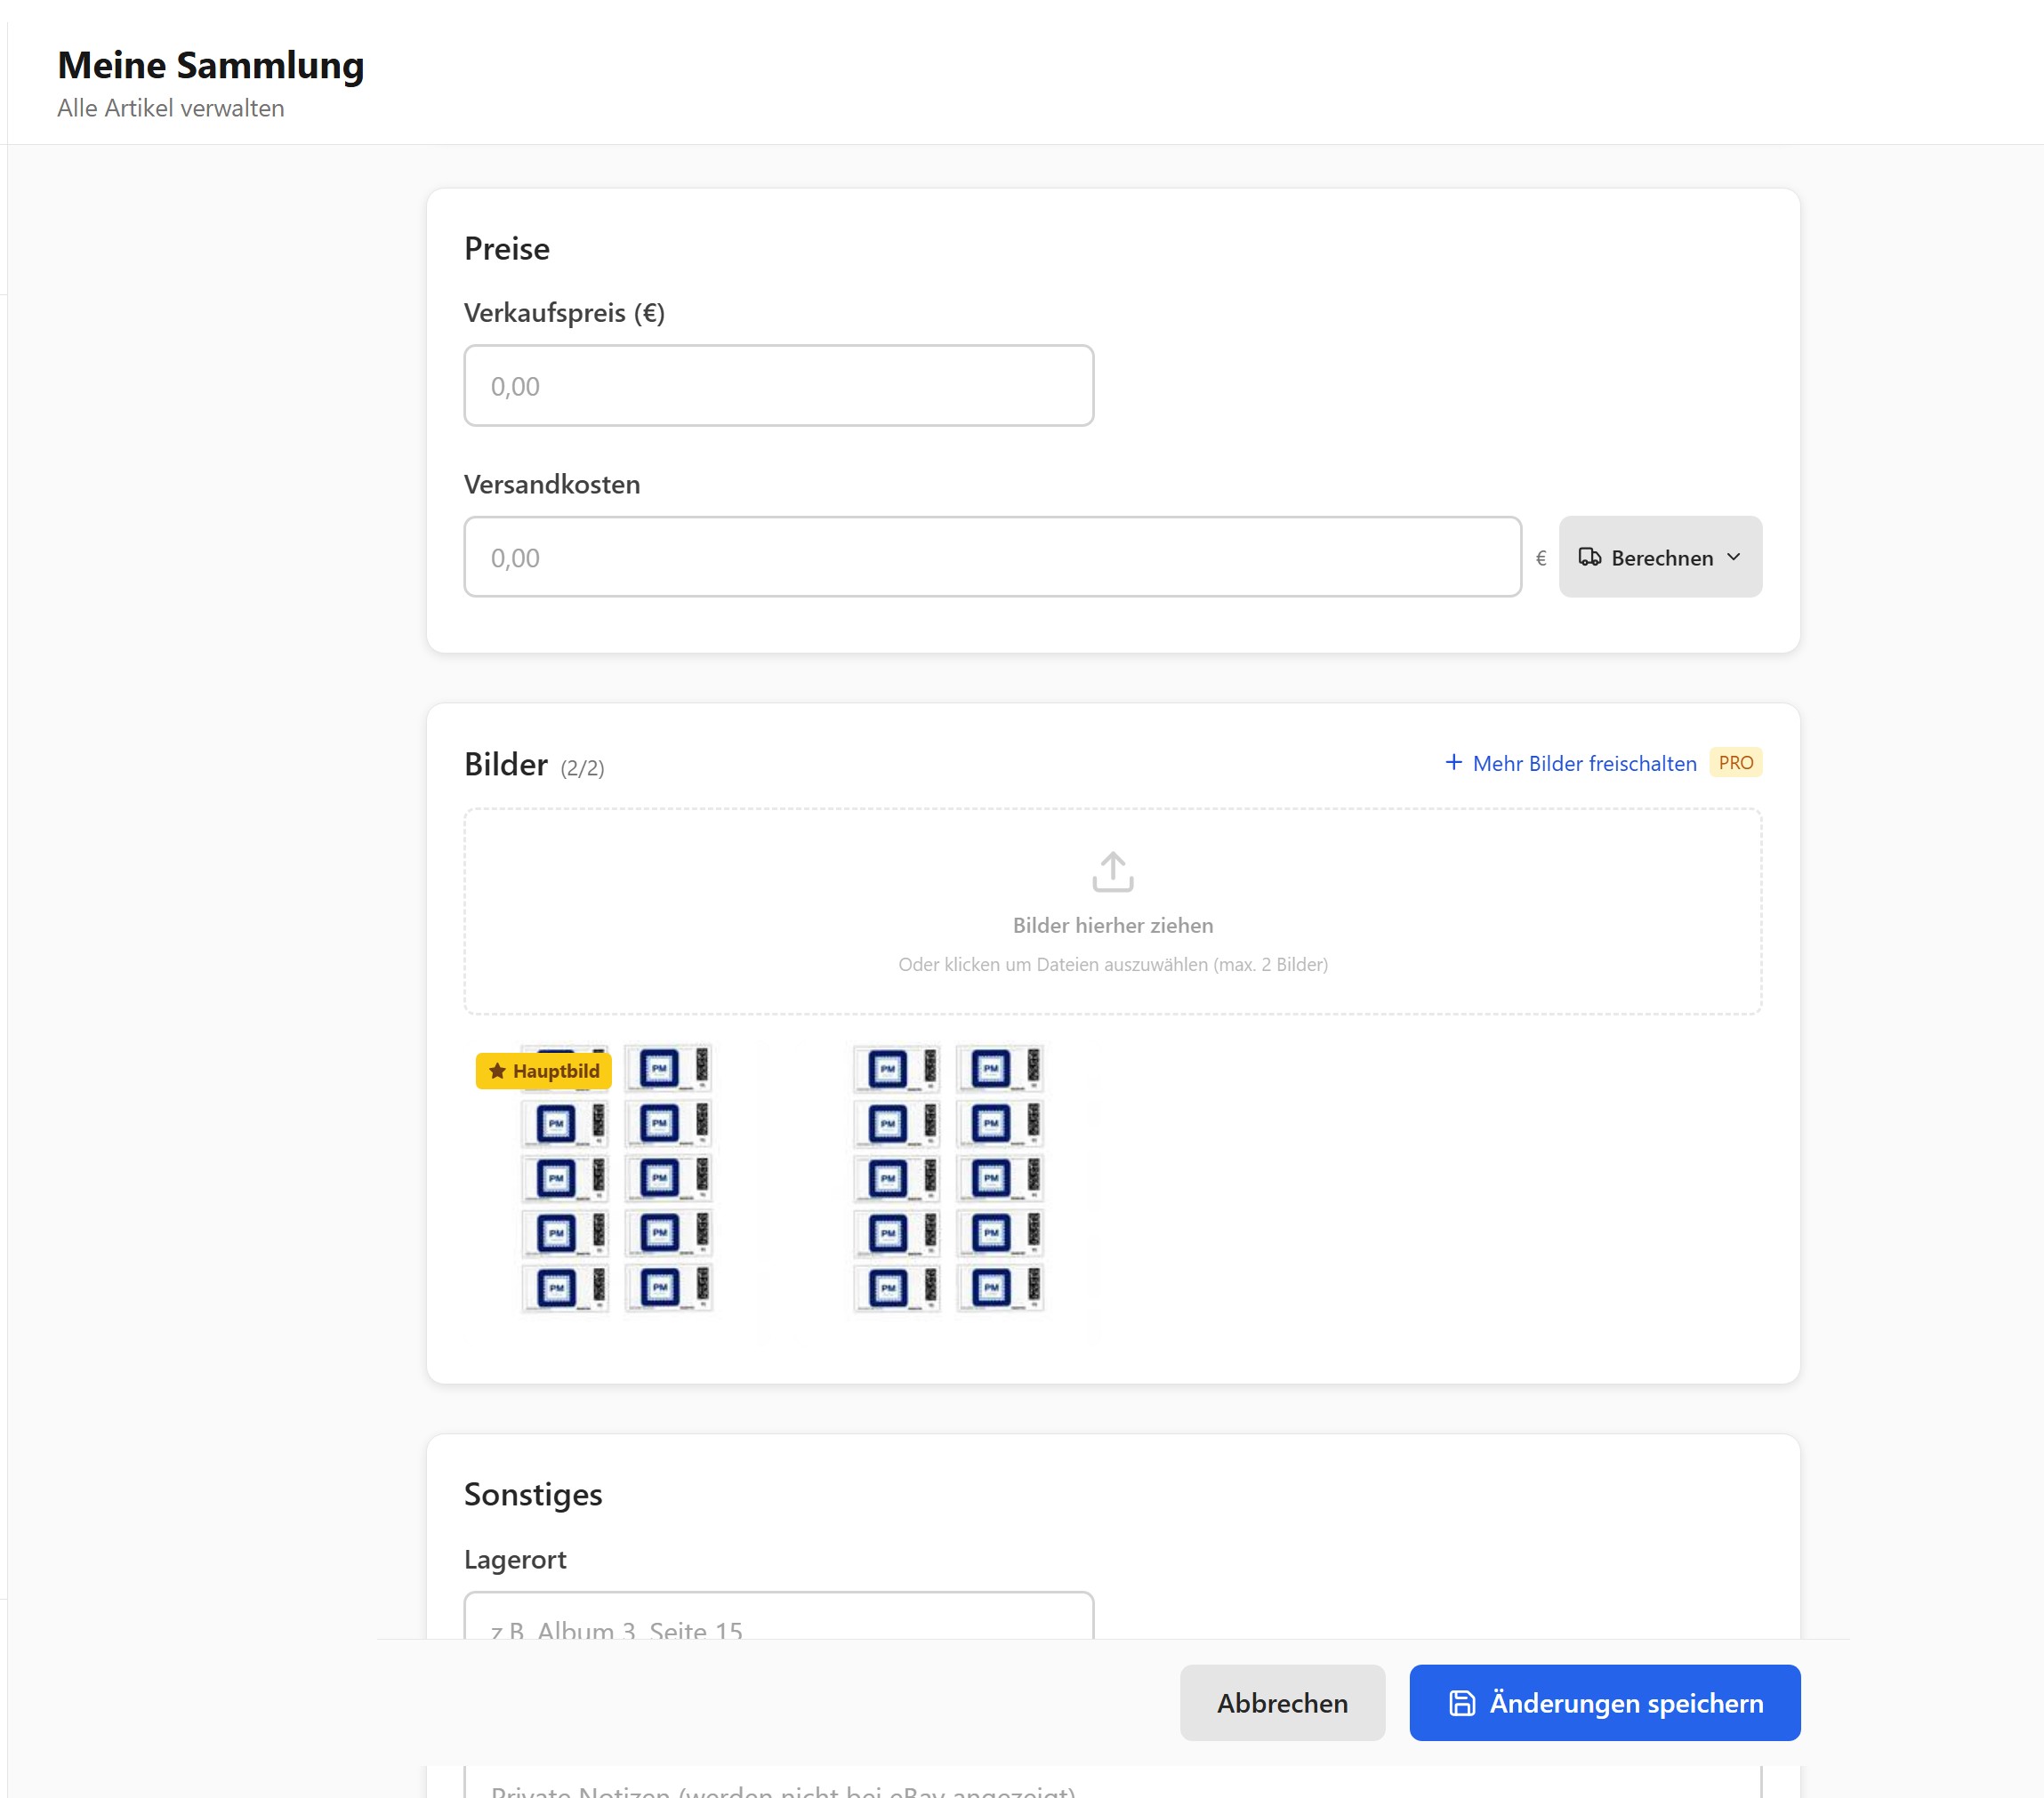Screen dimensions: 2044x1798
Task: Click the Hauptbild label text on badge
Action: click(x=556, y=1072)
